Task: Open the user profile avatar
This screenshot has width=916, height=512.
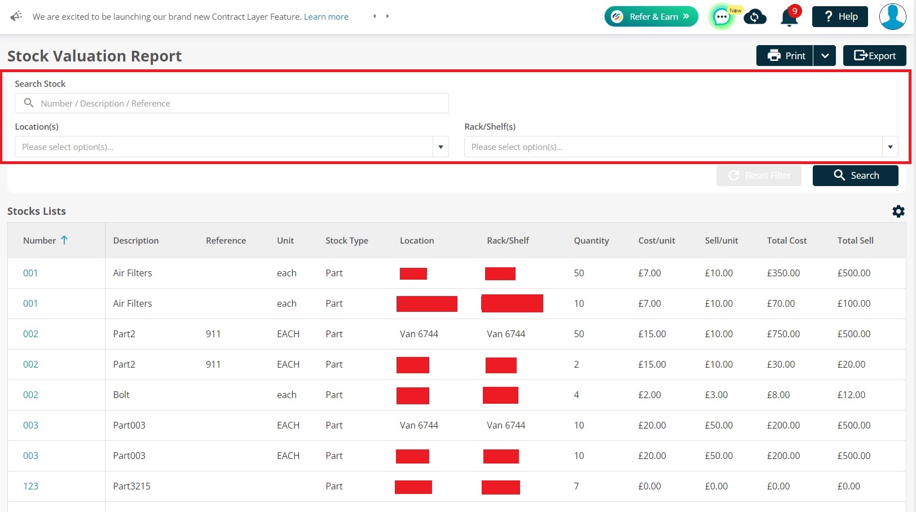Action: (892, 16)
